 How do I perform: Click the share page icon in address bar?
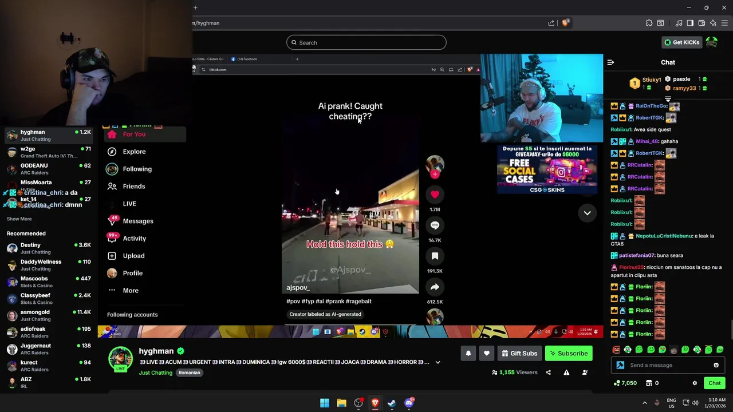(551, 23)
